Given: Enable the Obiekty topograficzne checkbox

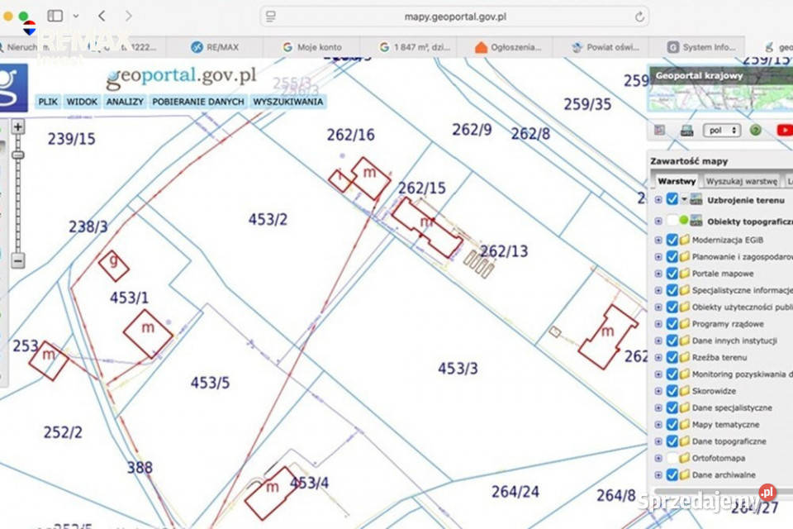Looking at the screenshot, I should click(x=672, y=221).
